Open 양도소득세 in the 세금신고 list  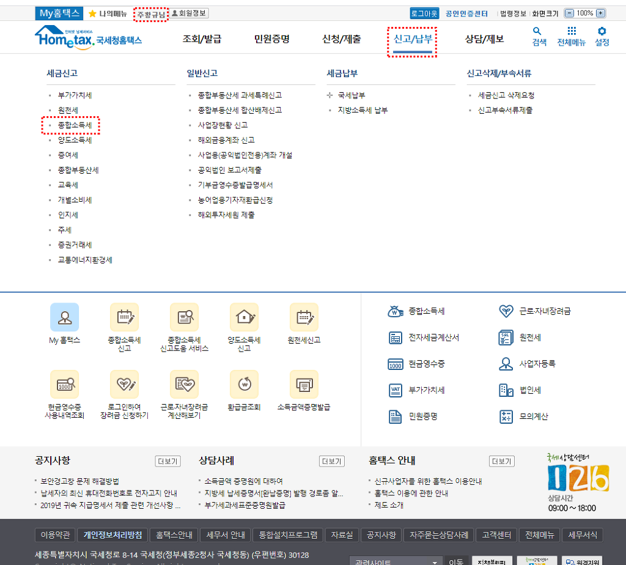tap(75, 140)
